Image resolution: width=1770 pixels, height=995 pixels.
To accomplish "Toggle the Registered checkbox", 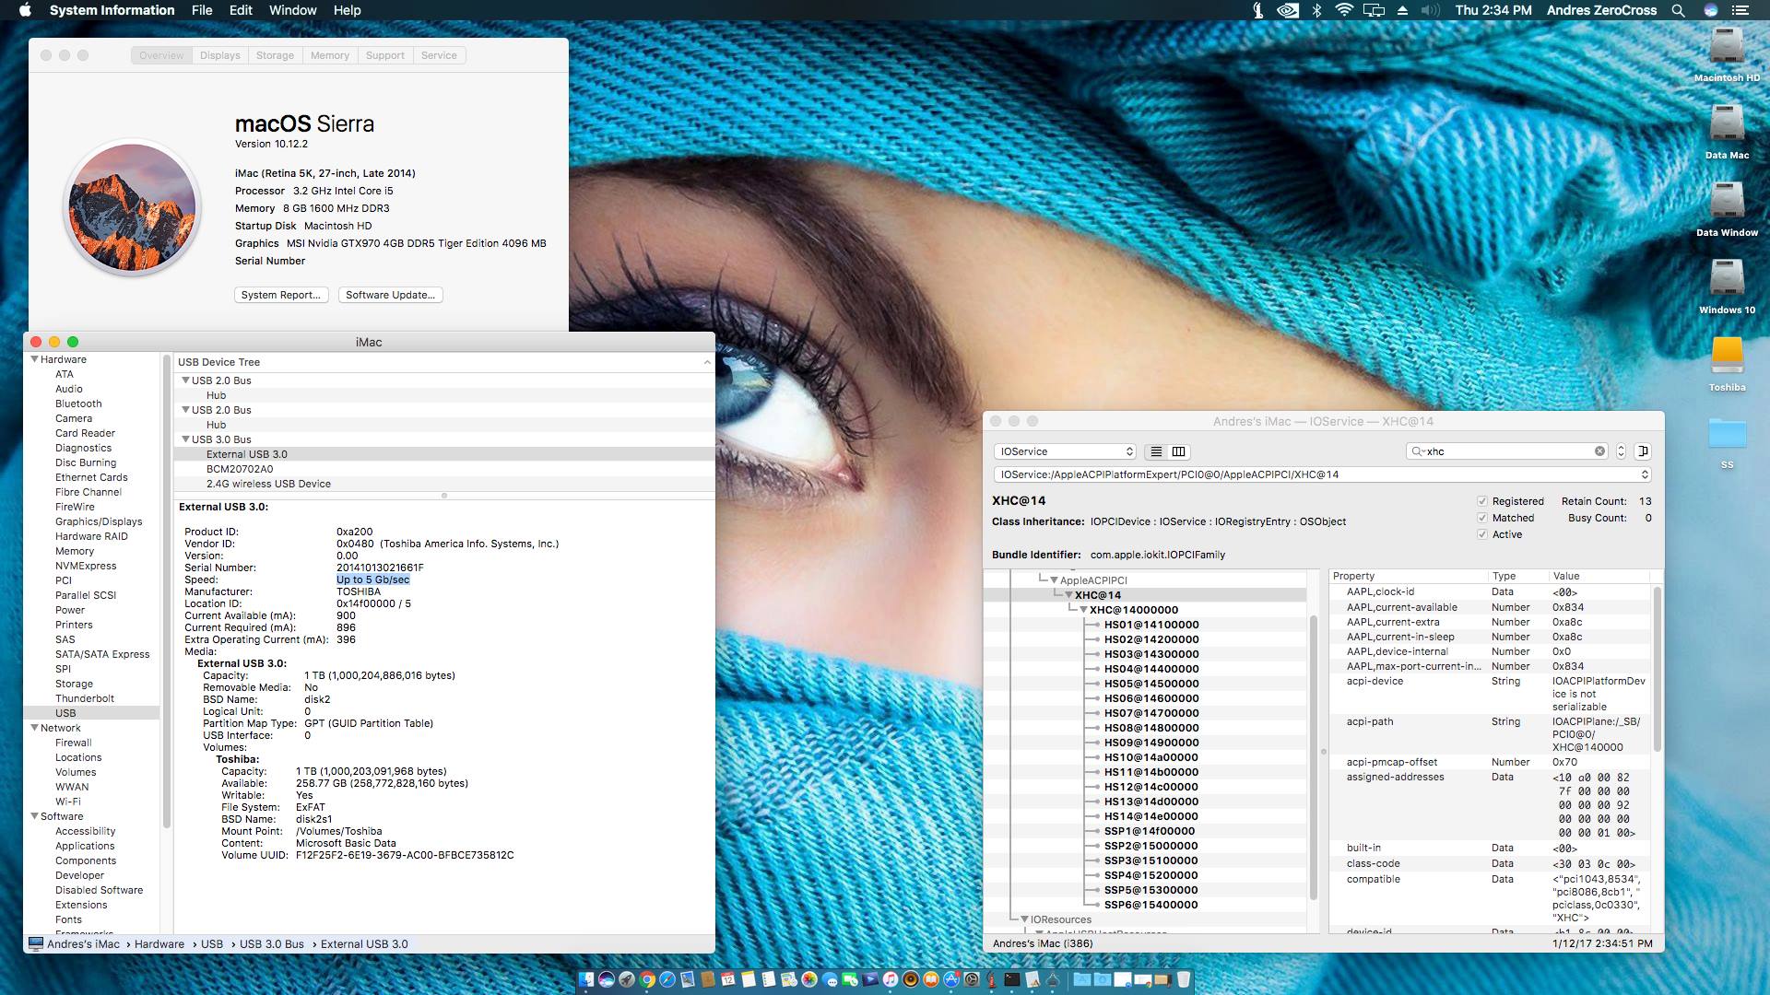I will point(1482,501).
